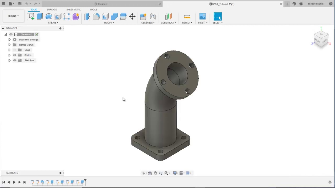Select the Combine tool

[114, 16]
